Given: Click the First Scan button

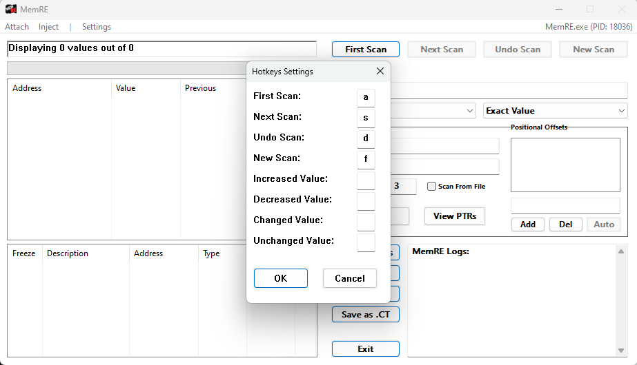Looking at the screenshot, I should point(365,50).
